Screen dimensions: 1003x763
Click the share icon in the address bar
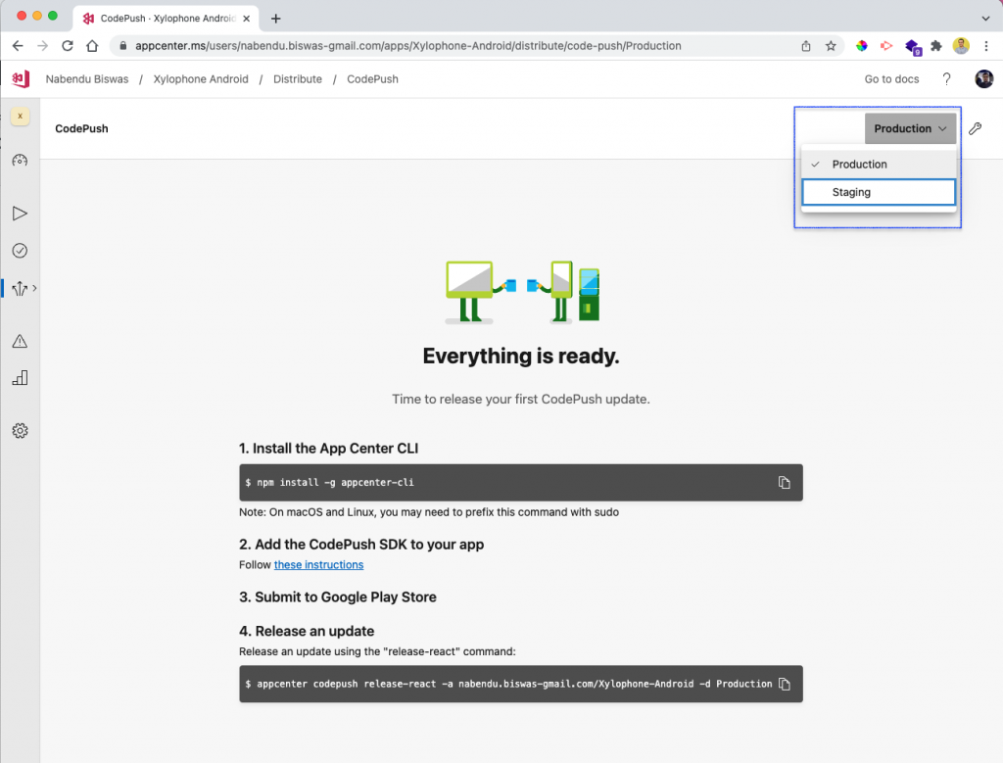point(806,45)
